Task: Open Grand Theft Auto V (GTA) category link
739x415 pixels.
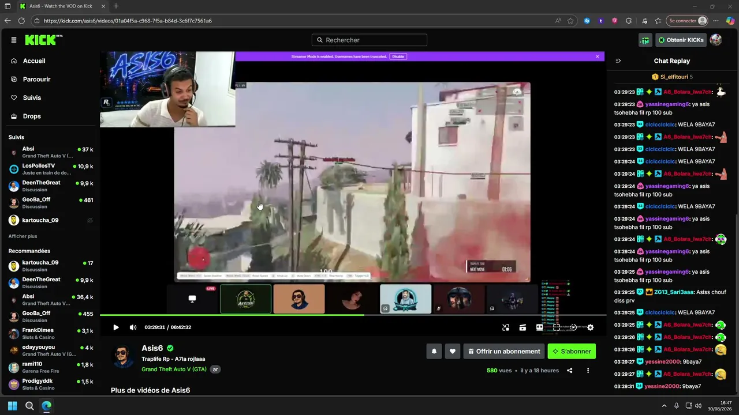Action: [174, 369]
